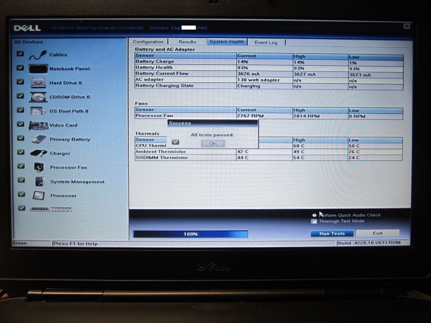The width and height of the screenshot is (431, 323).
Task: Click the All tests passed message
Action: coord(213,135)
